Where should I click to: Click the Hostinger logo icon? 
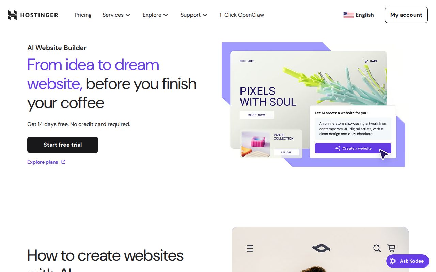click(13, 15)
